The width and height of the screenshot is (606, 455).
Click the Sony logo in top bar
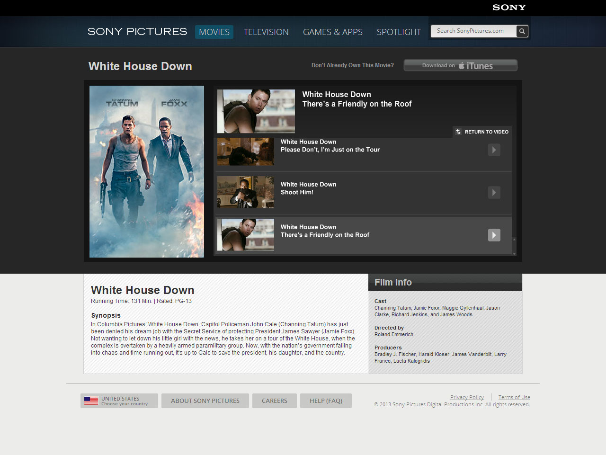509,8
